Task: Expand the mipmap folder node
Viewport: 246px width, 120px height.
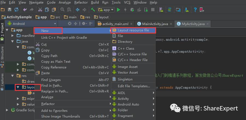Action: 18,98
